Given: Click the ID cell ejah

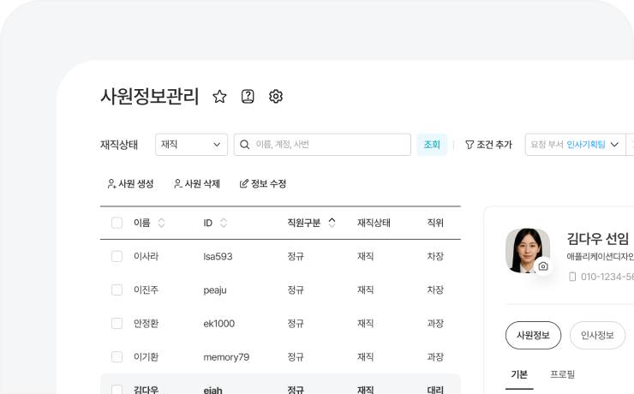Looking at the screenshot, I should tap(212, 391).
